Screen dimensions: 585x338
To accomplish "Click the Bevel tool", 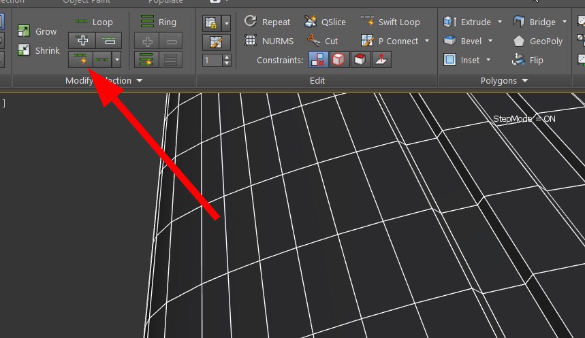I will 462,41.
